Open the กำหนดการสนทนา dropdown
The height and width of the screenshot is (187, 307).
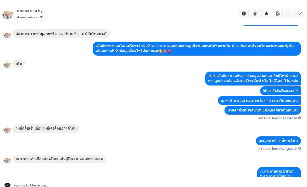tap(28, 17)
